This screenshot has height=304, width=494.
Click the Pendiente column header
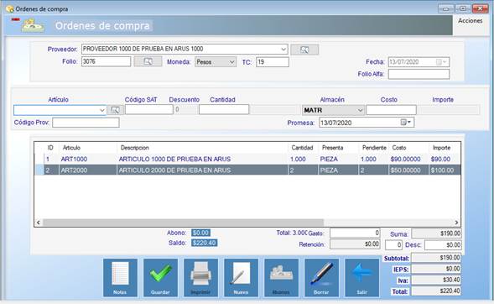pos(374,148)
